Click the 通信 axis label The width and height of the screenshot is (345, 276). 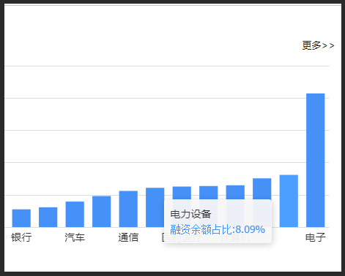pyautogui.click(x=128, y=237)
